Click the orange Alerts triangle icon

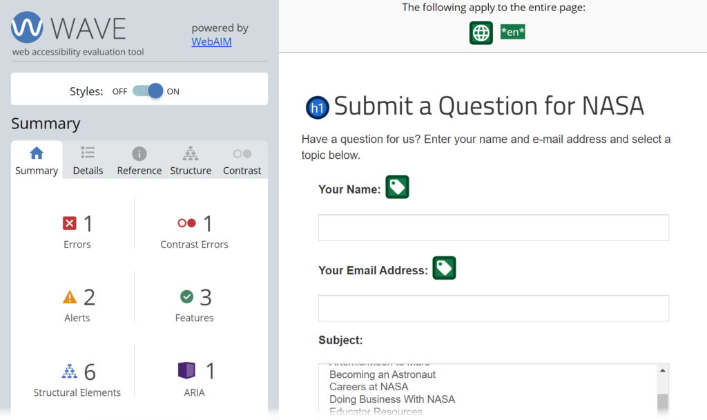pyautogui.click(x=70, y=297)
